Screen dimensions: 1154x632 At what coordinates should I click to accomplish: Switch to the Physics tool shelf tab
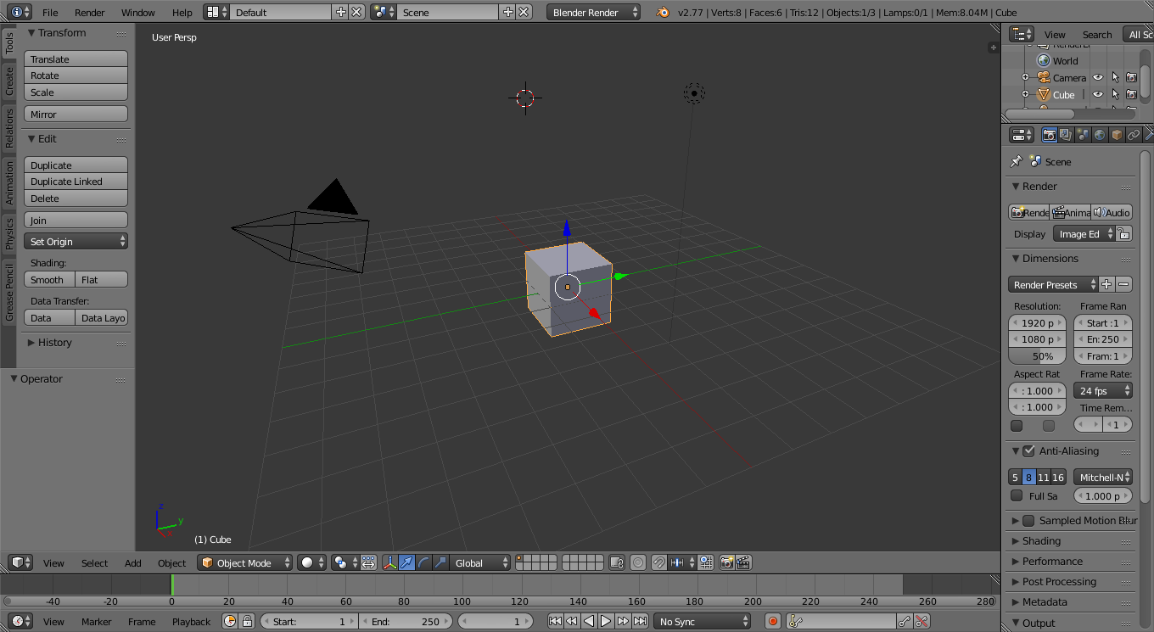(x=9, y=233)
